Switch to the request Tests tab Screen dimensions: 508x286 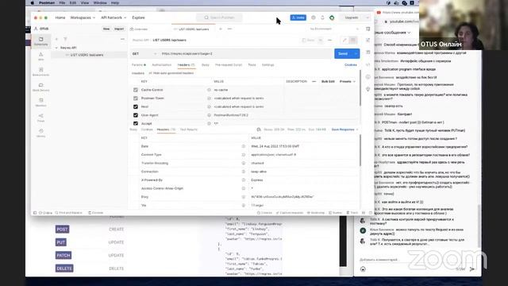252,65
